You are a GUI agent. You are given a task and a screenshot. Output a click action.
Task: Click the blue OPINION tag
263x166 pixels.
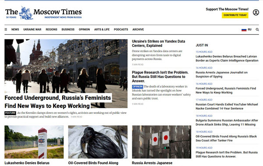[137, 87]
